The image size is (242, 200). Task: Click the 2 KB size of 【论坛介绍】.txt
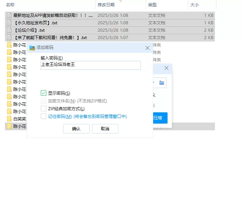pos(209,30)
